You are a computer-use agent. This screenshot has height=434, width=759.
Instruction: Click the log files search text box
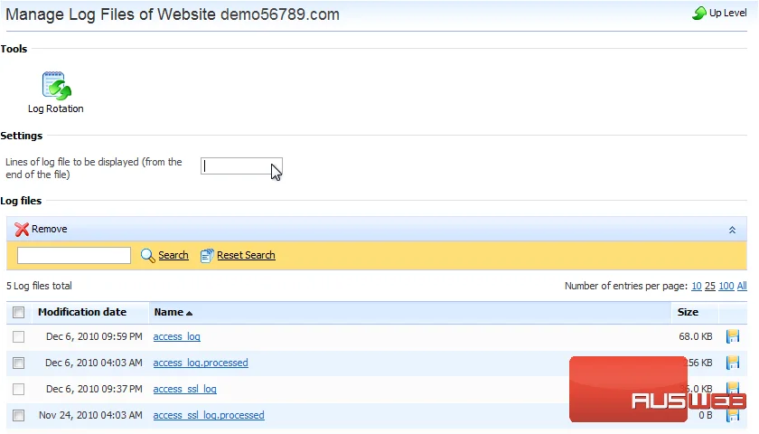click(x=74, y=255)
